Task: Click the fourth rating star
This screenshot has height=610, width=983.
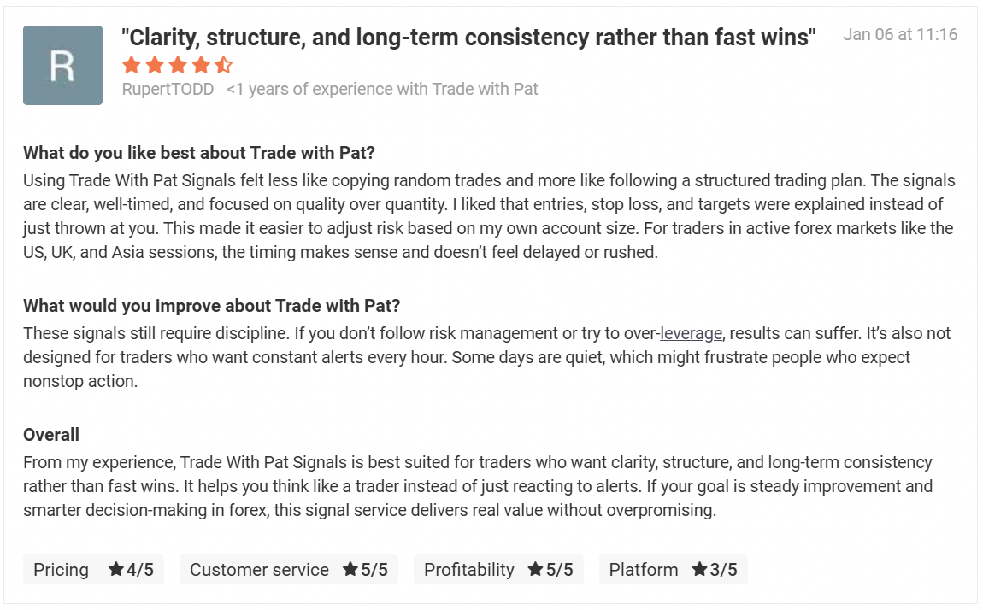Action: tap(201, 65)
